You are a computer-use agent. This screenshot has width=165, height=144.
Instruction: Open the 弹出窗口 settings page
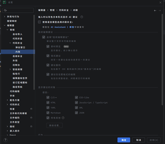pos(20,47)
